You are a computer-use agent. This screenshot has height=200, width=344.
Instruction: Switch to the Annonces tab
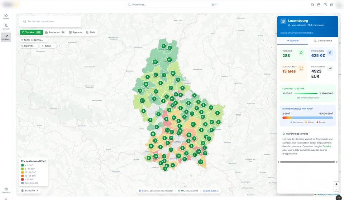[55, 32]
